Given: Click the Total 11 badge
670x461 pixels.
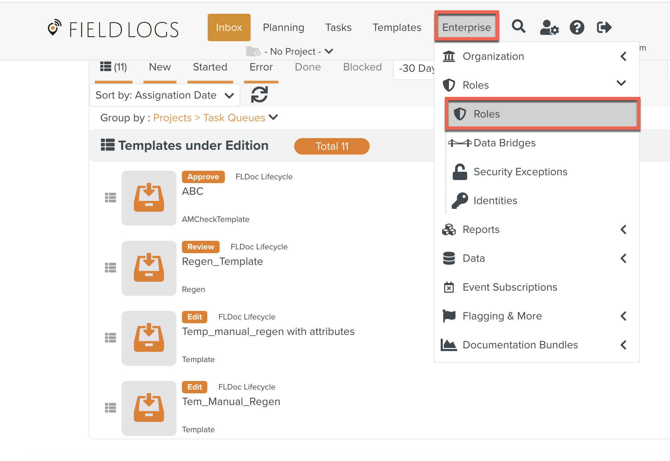Looking at the screenshot, I should (x=332, y=146).
